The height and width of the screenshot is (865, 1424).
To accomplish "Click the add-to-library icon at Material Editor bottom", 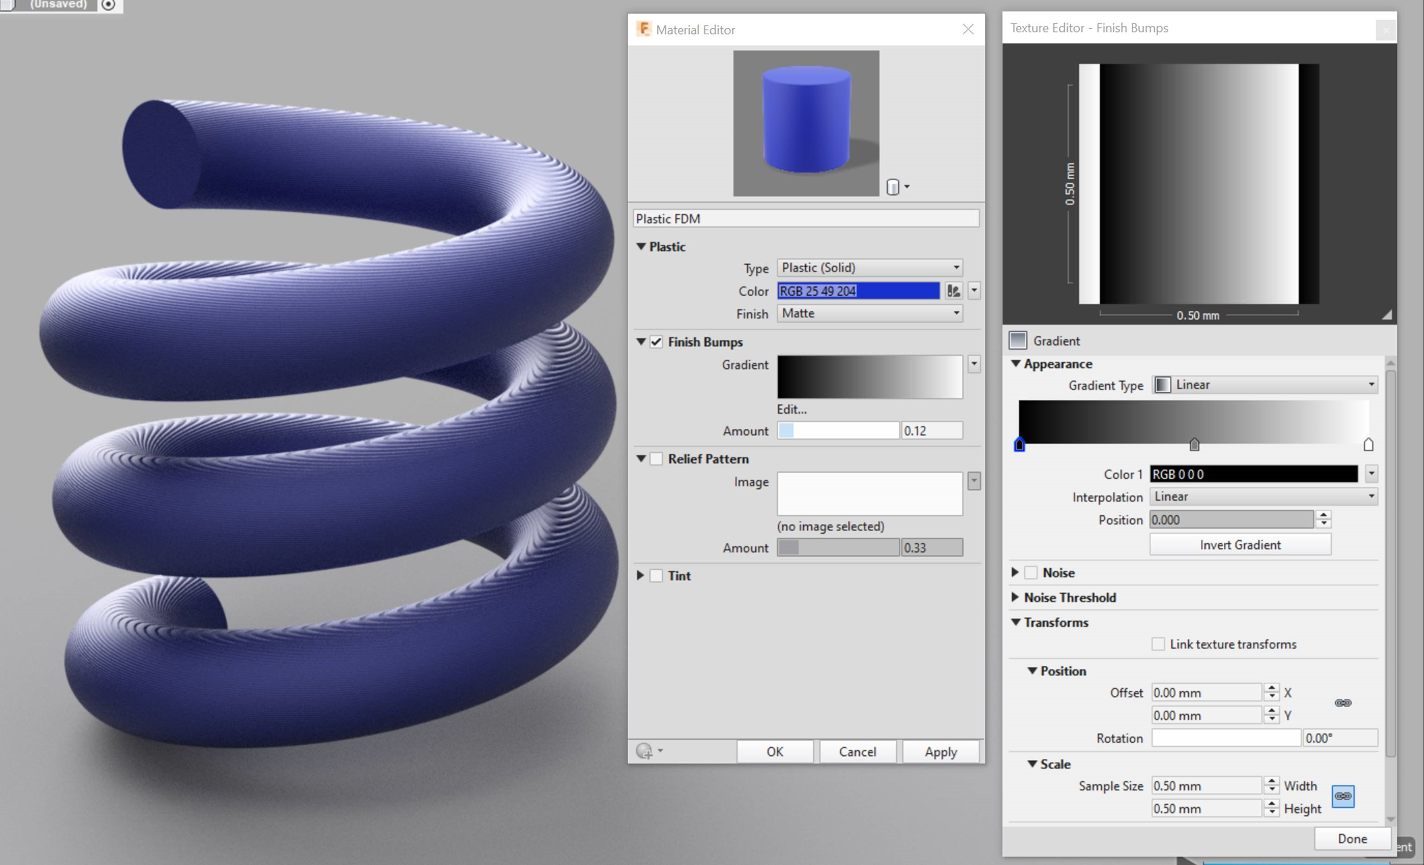I will point(644,751).
